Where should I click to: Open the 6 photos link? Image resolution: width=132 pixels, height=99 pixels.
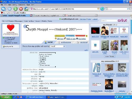pyautogui.click(x=82, y=39)
